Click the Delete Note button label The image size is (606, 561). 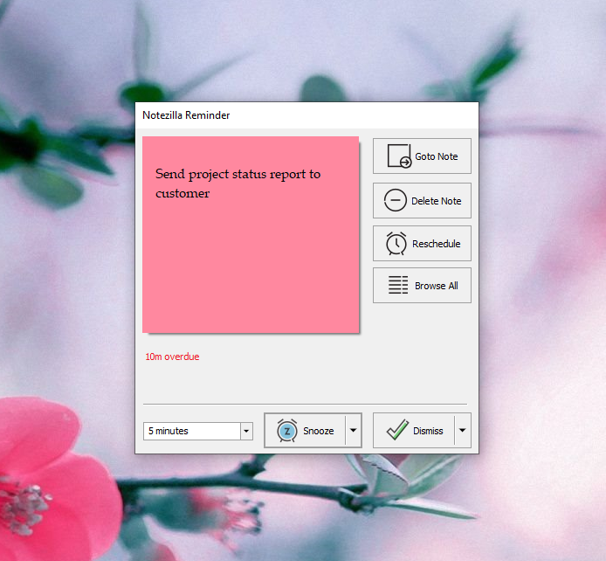click(x=437, y=201)
